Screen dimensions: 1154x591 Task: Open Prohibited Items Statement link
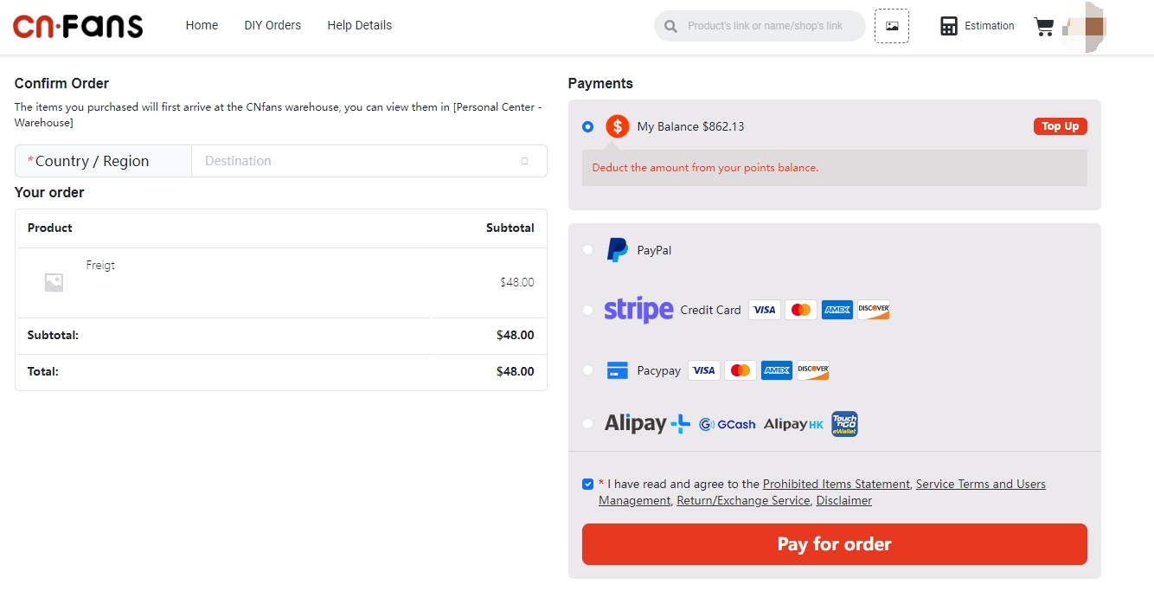tap(836, 485)
